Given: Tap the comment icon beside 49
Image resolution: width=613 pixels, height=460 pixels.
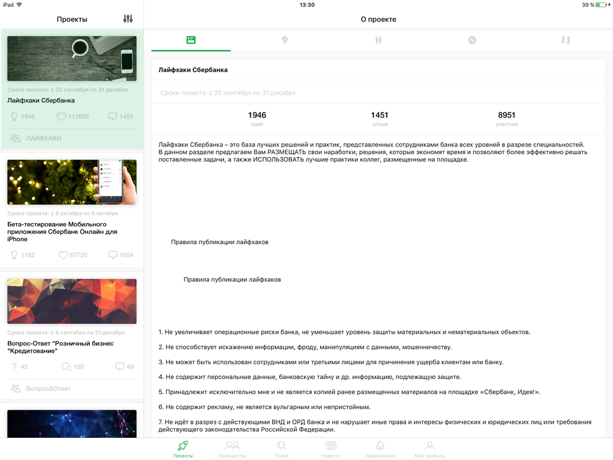Looking at the screenshot, I should [x=120, y=367].
